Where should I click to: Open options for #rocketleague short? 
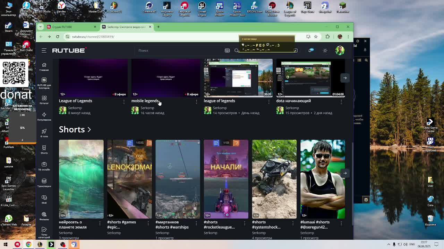245,223
